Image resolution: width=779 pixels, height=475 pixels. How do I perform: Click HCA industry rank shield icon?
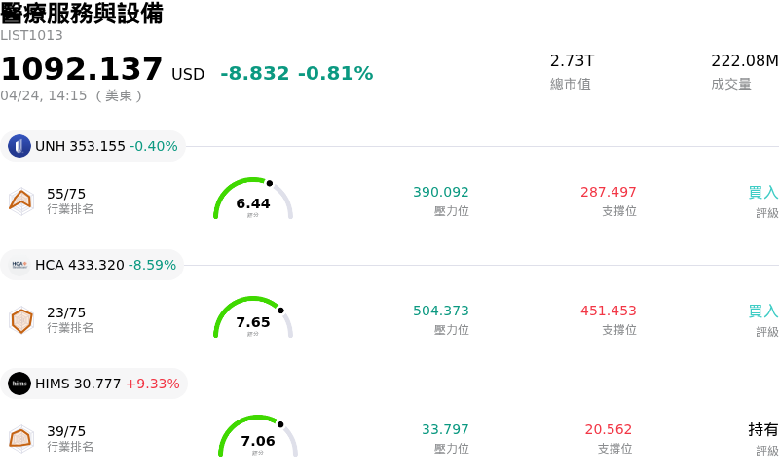(20, 319)
